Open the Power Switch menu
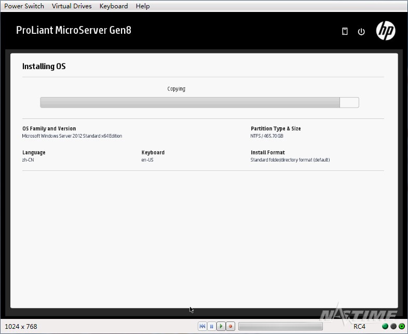The image size is (408, 334). (24, 6)
